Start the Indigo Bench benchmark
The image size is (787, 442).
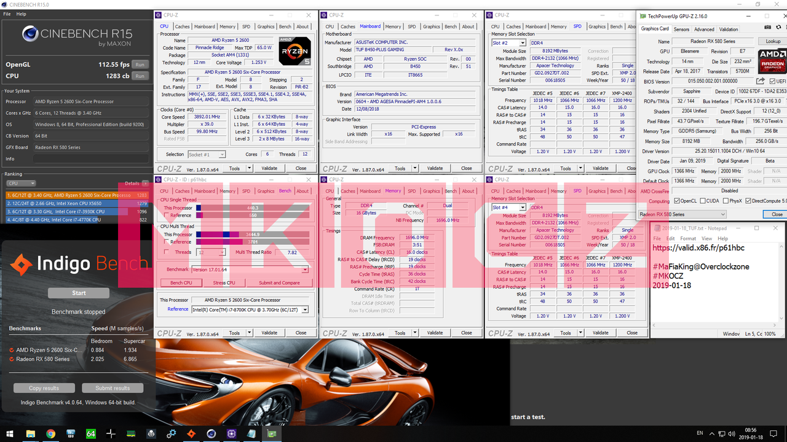79,293
